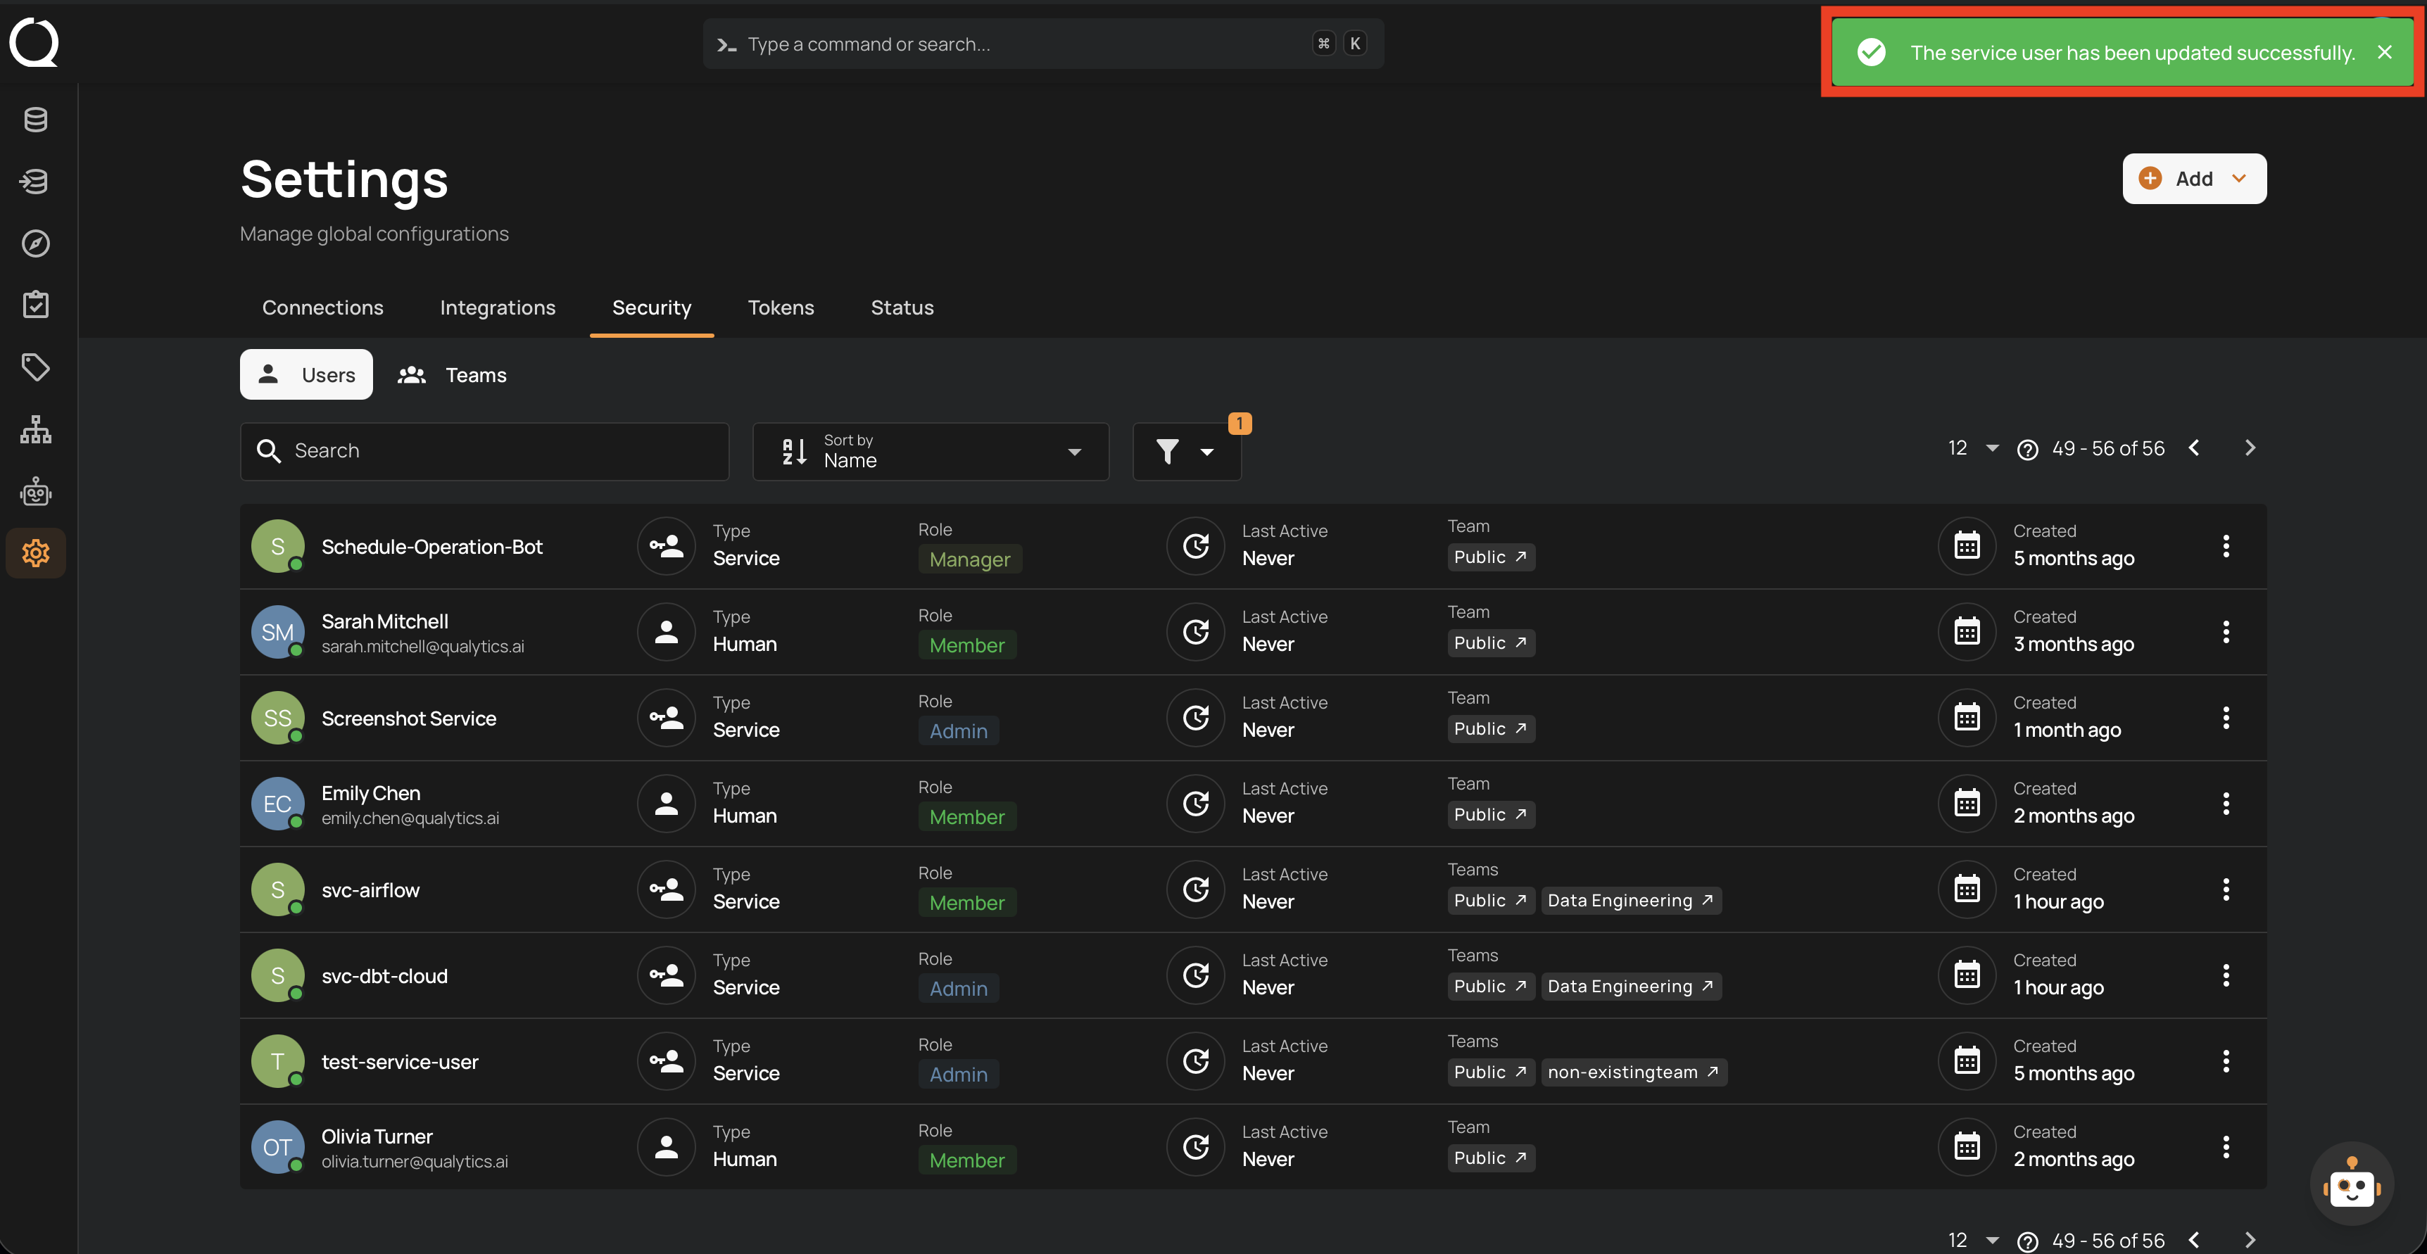Screen dimensions: 2427x1254
Task: Click Member role badge for svc-airflow
Action: (966, 903)
